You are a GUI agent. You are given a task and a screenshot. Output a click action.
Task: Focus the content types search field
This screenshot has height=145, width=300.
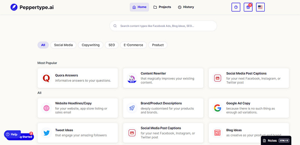click(163, 26)
